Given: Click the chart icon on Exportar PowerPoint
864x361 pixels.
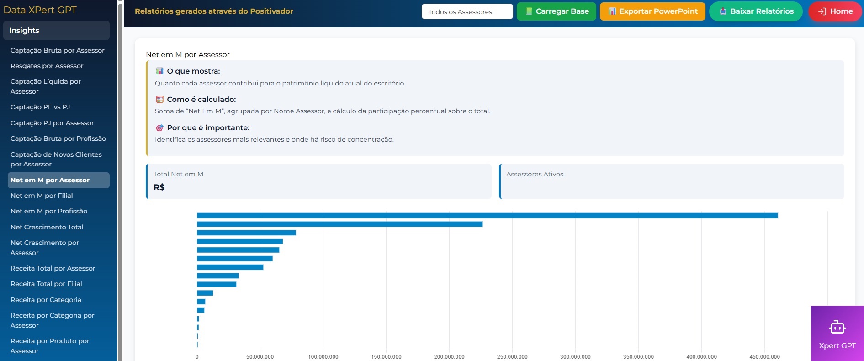Looking at the screenshot, I should click(612, 11).
